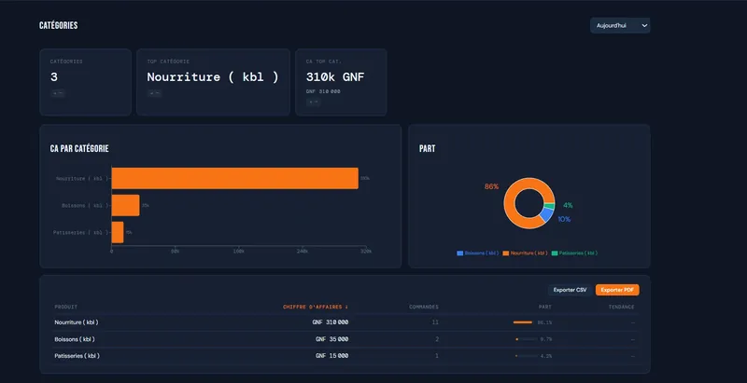Select the Nourriture ( kbl ) table row name
Image resolution: width=747 pixels, height=383 pixels.
click(x=77, y=322)
